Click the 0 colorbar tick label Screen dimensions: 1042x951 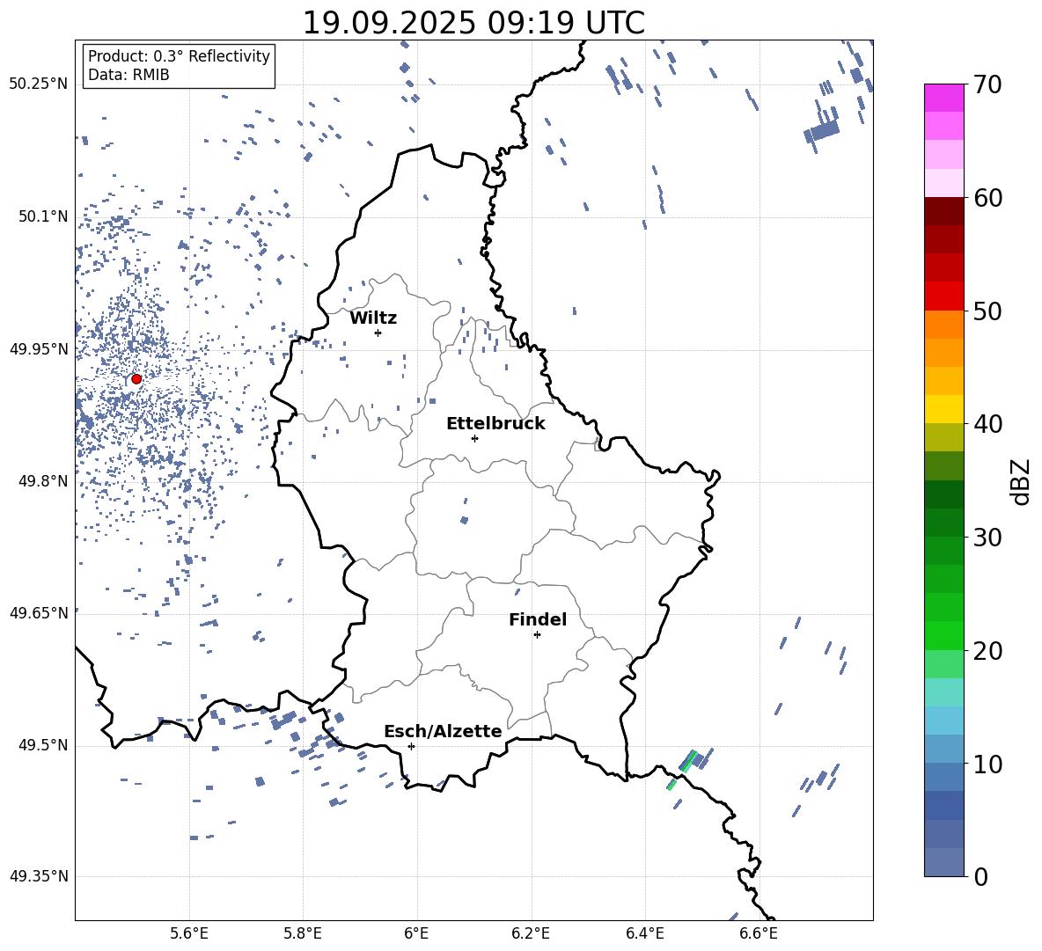[980, 876]
